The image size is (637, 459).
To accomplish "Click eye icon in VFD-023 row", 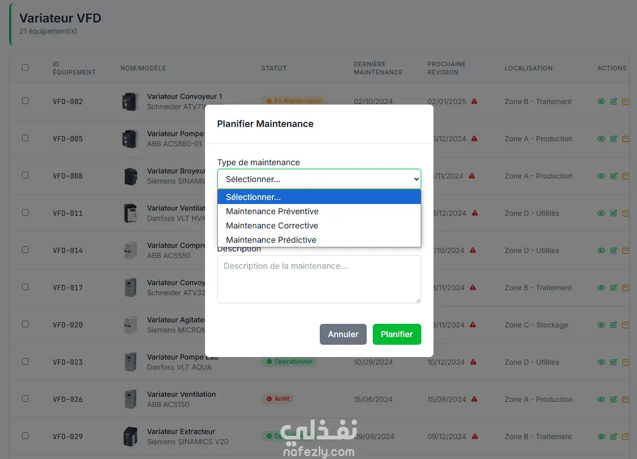I will [x=601, y=362].
